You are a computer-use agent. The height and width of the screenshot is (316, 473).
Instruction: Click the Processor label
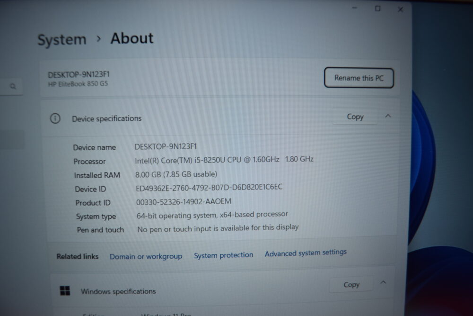point(89,162)
